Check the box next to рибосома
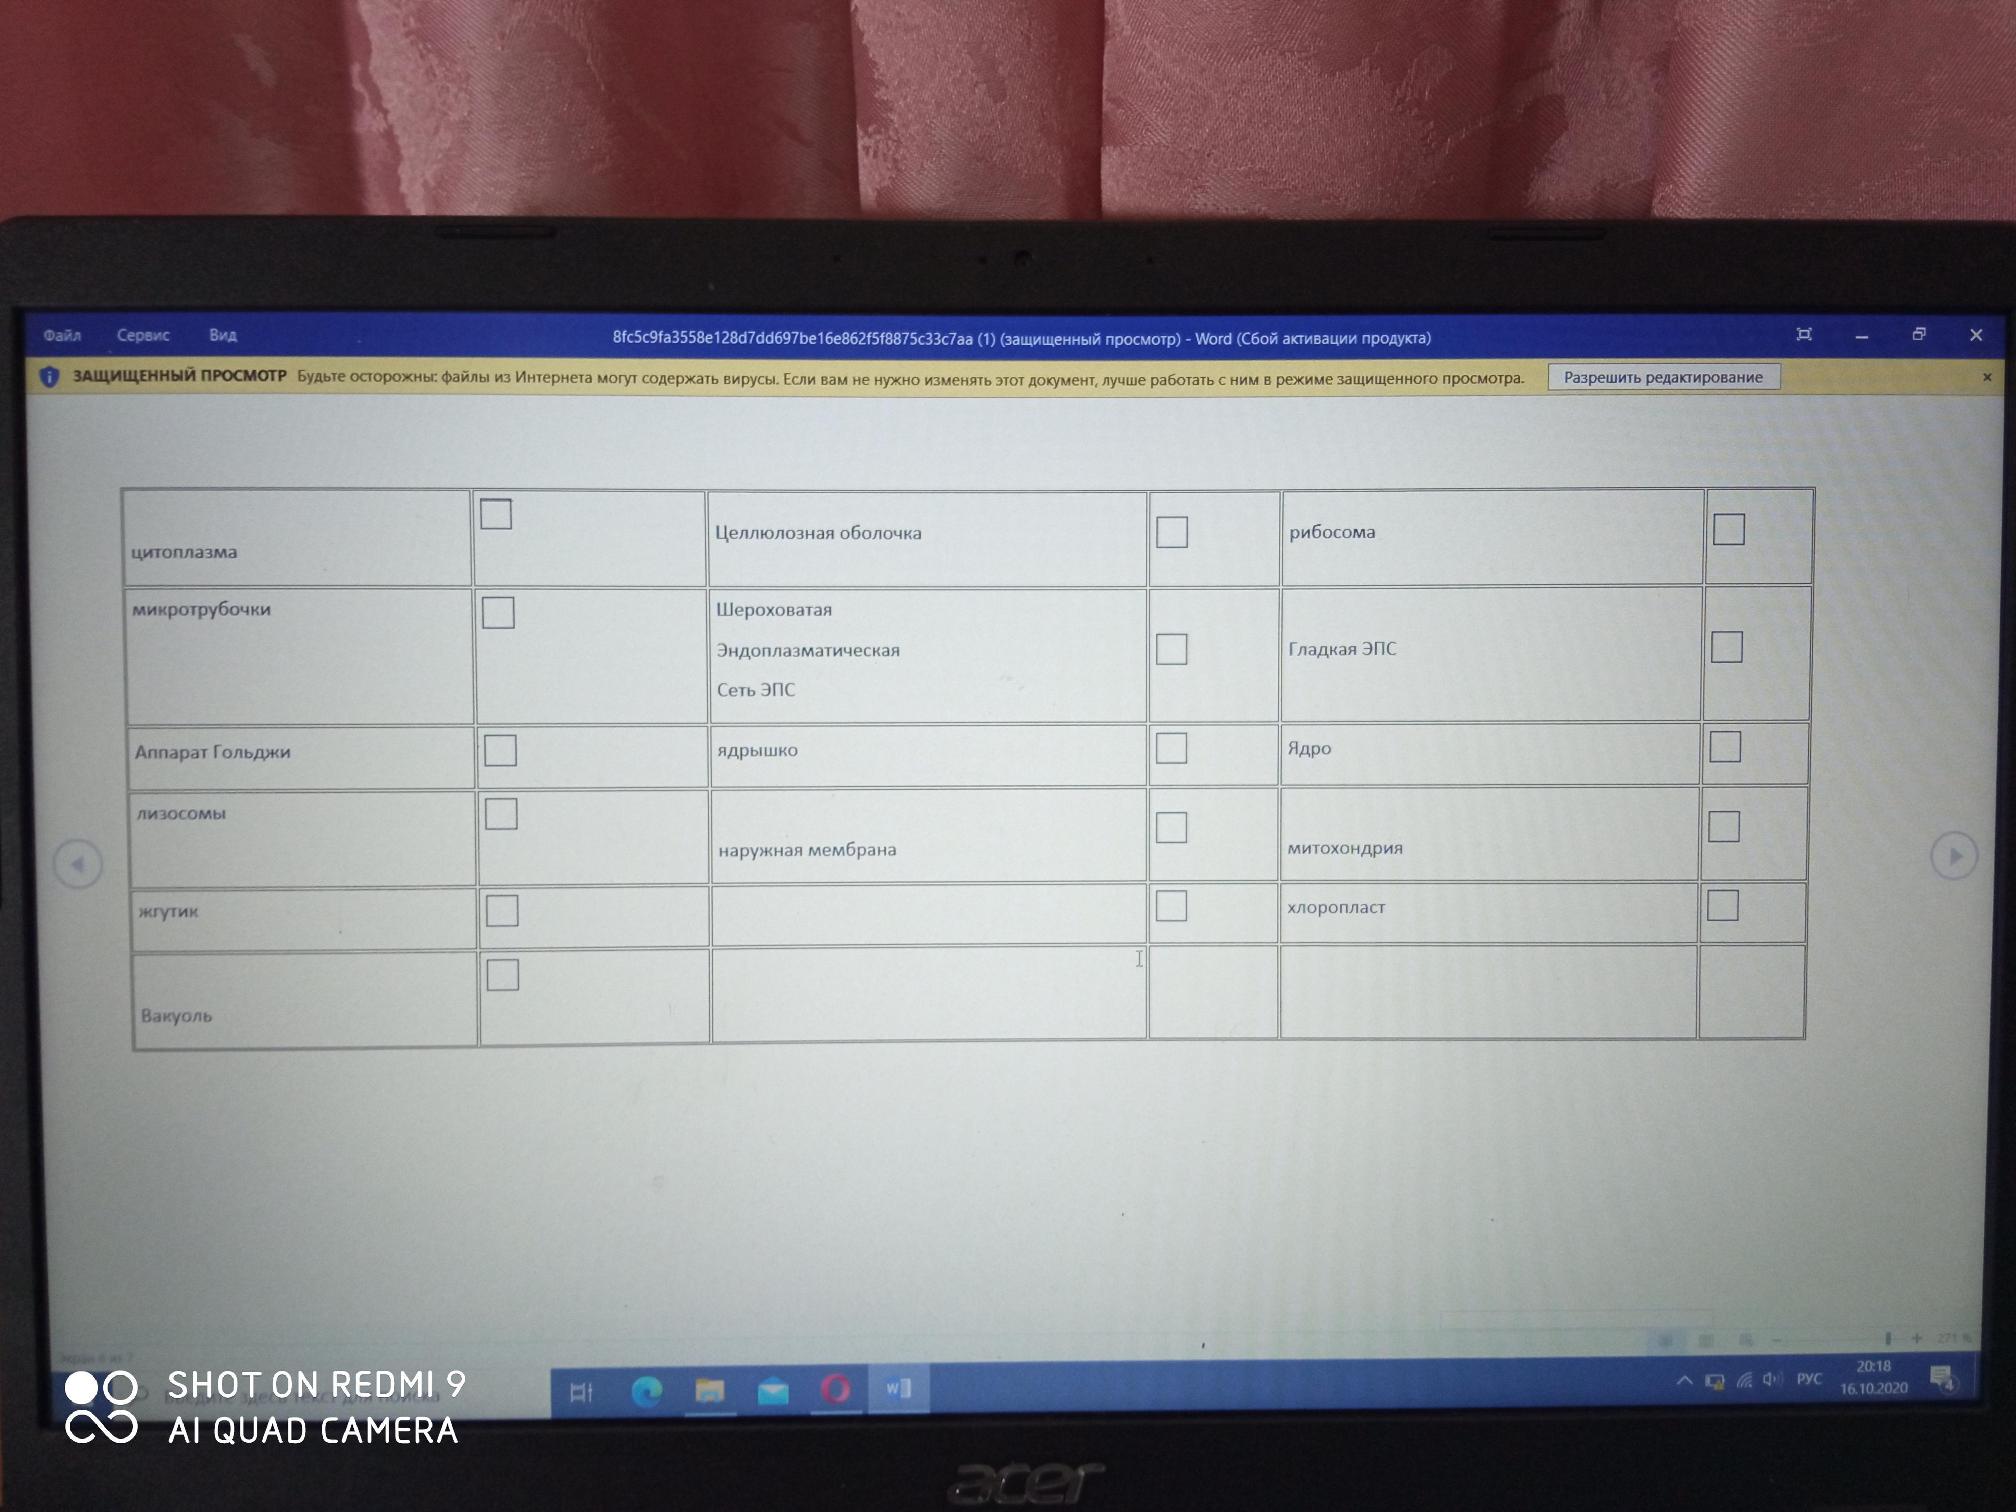This screenshot has height=1512, width=2016. 1729,530
